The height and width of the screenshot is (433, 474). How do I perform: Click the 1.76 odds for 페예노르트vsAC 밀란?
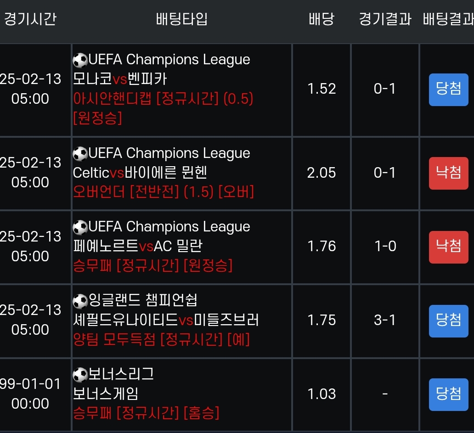click(x=322, y=247)
